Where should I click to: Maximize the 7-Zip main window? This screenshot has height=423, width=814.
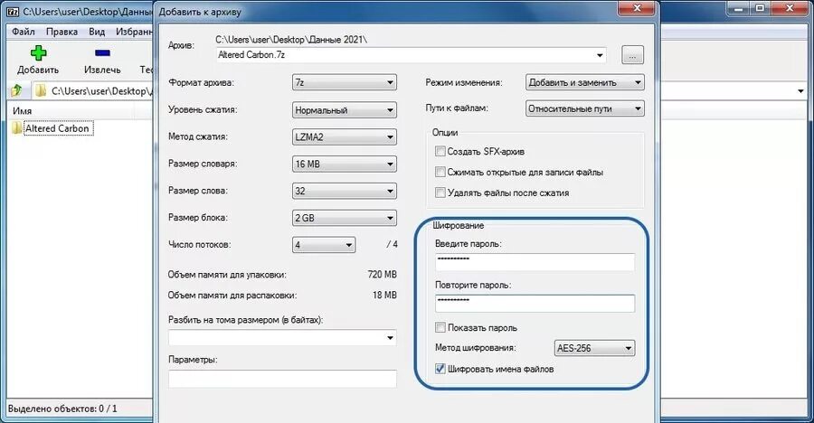pos(760,8)
